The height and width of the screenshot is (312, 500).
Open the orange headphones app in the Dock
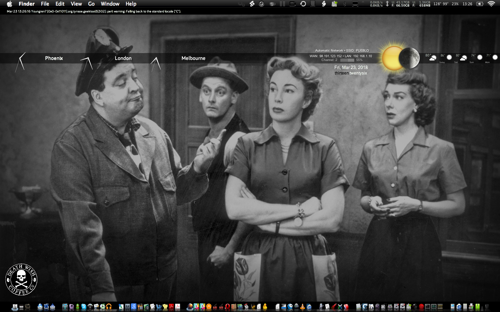[x=109, y=307]
